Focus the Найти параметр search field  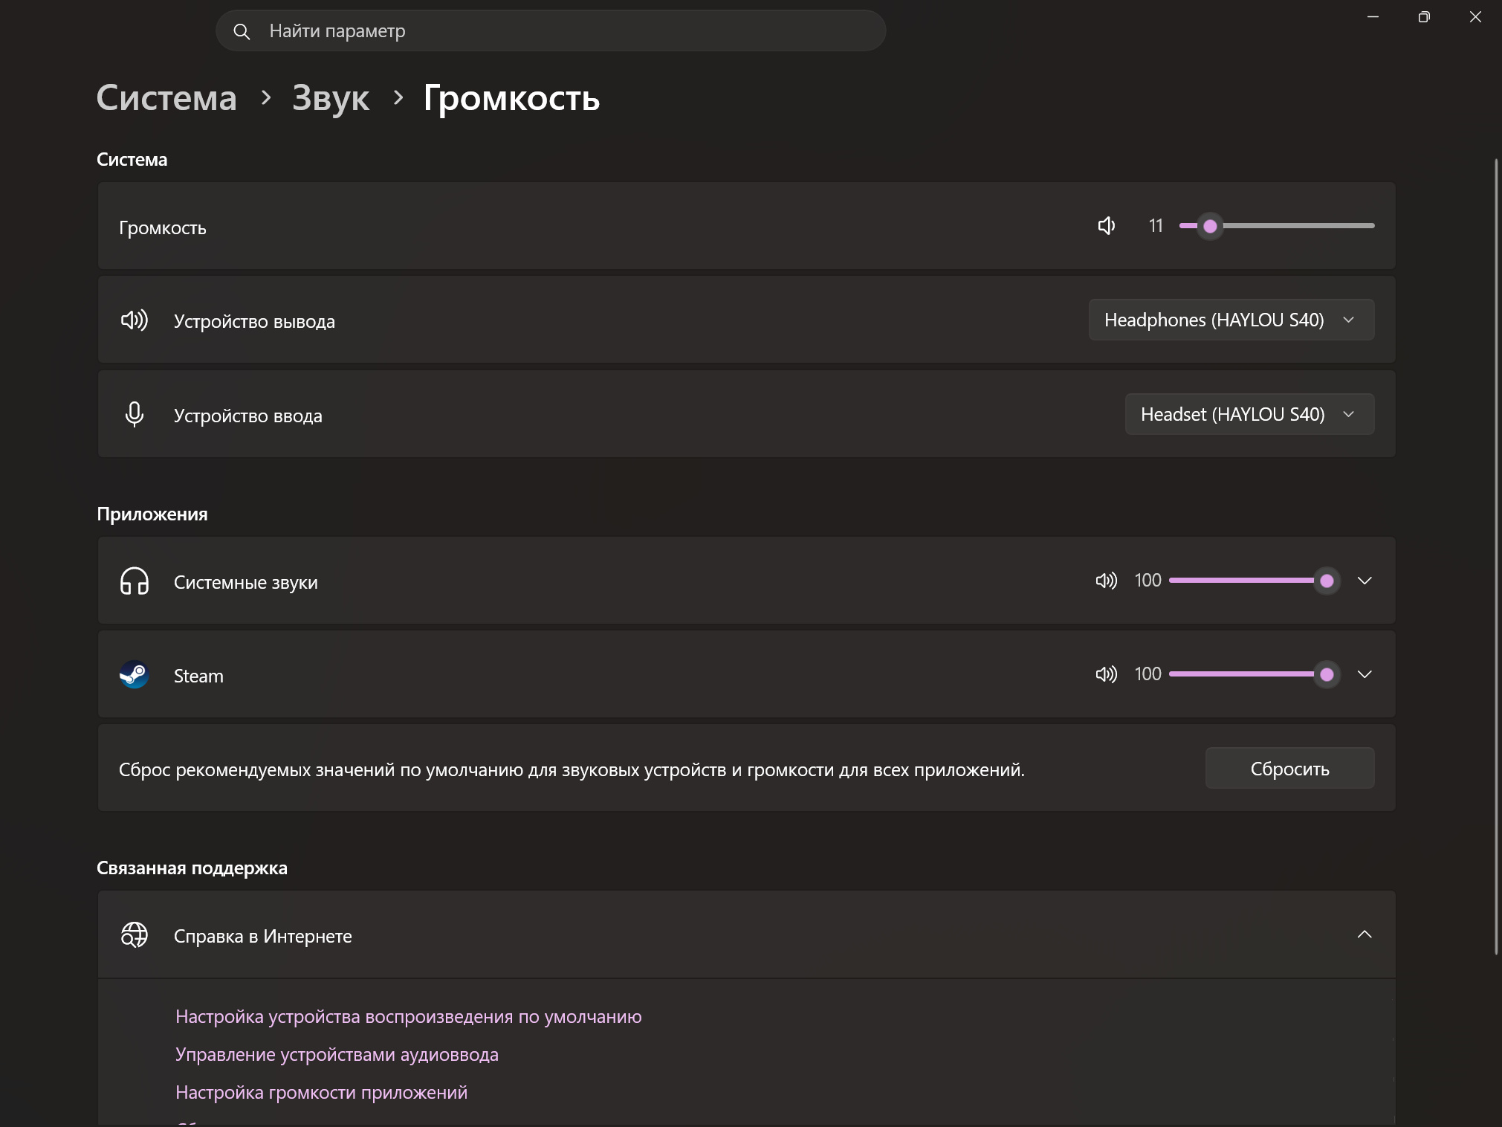[x=551, y=31]
